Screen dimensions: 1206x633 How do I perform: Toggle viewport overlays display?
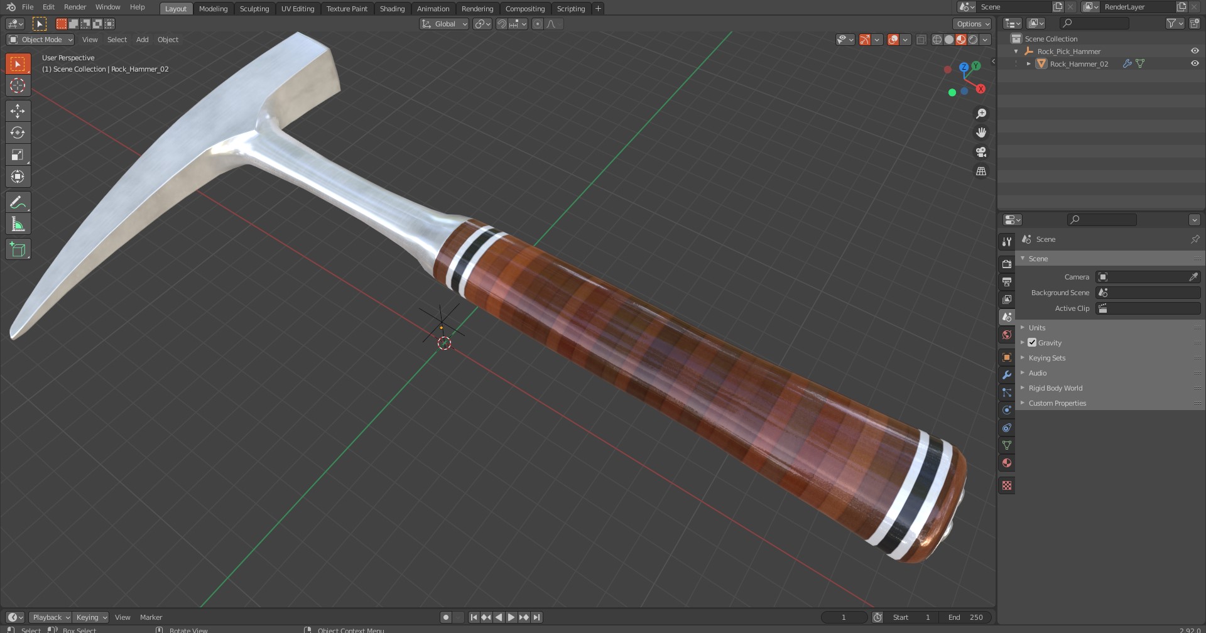[x=893, y=40]
